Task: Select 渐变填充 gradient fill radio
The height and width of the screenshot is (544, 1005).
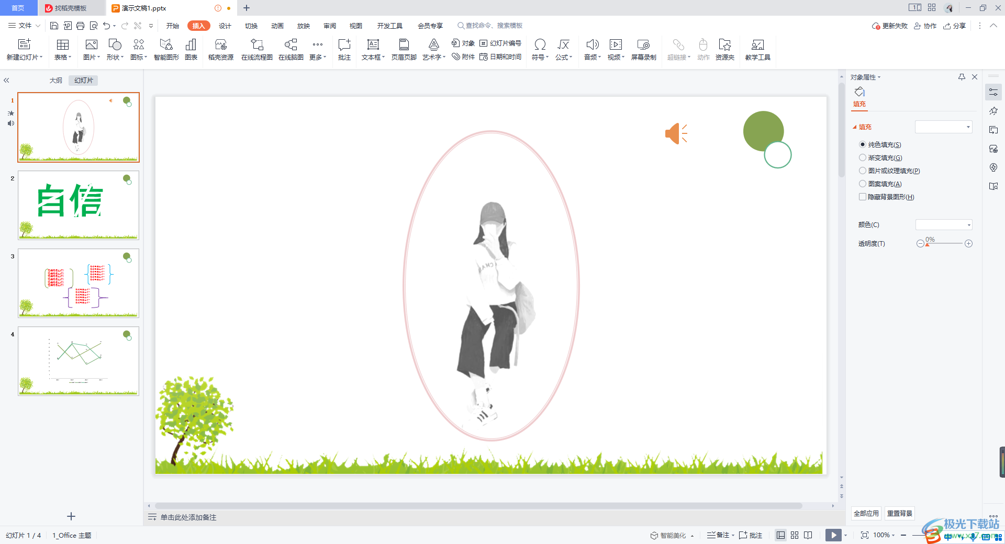Action: point(863,157)
